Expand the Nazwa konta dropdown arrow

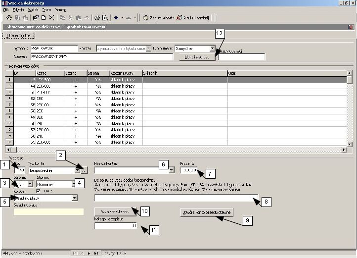coord(172,170)
